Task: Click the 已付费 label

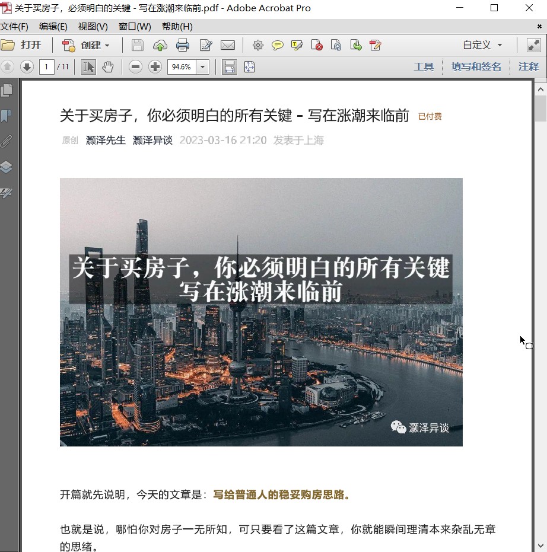Action: pos(430,117)
